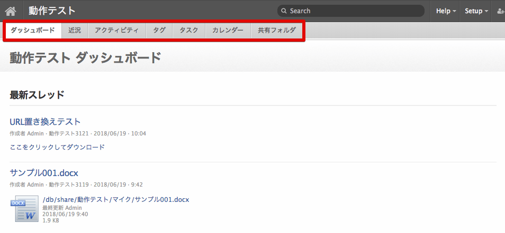Screen dimensions: 505x233
Task: Go to the home icon
Action: (11, 11)
